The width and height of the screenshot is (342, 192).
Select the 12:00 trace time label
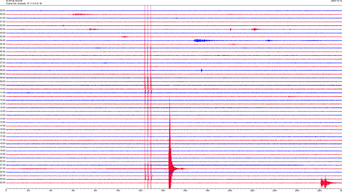click(2, 100)
